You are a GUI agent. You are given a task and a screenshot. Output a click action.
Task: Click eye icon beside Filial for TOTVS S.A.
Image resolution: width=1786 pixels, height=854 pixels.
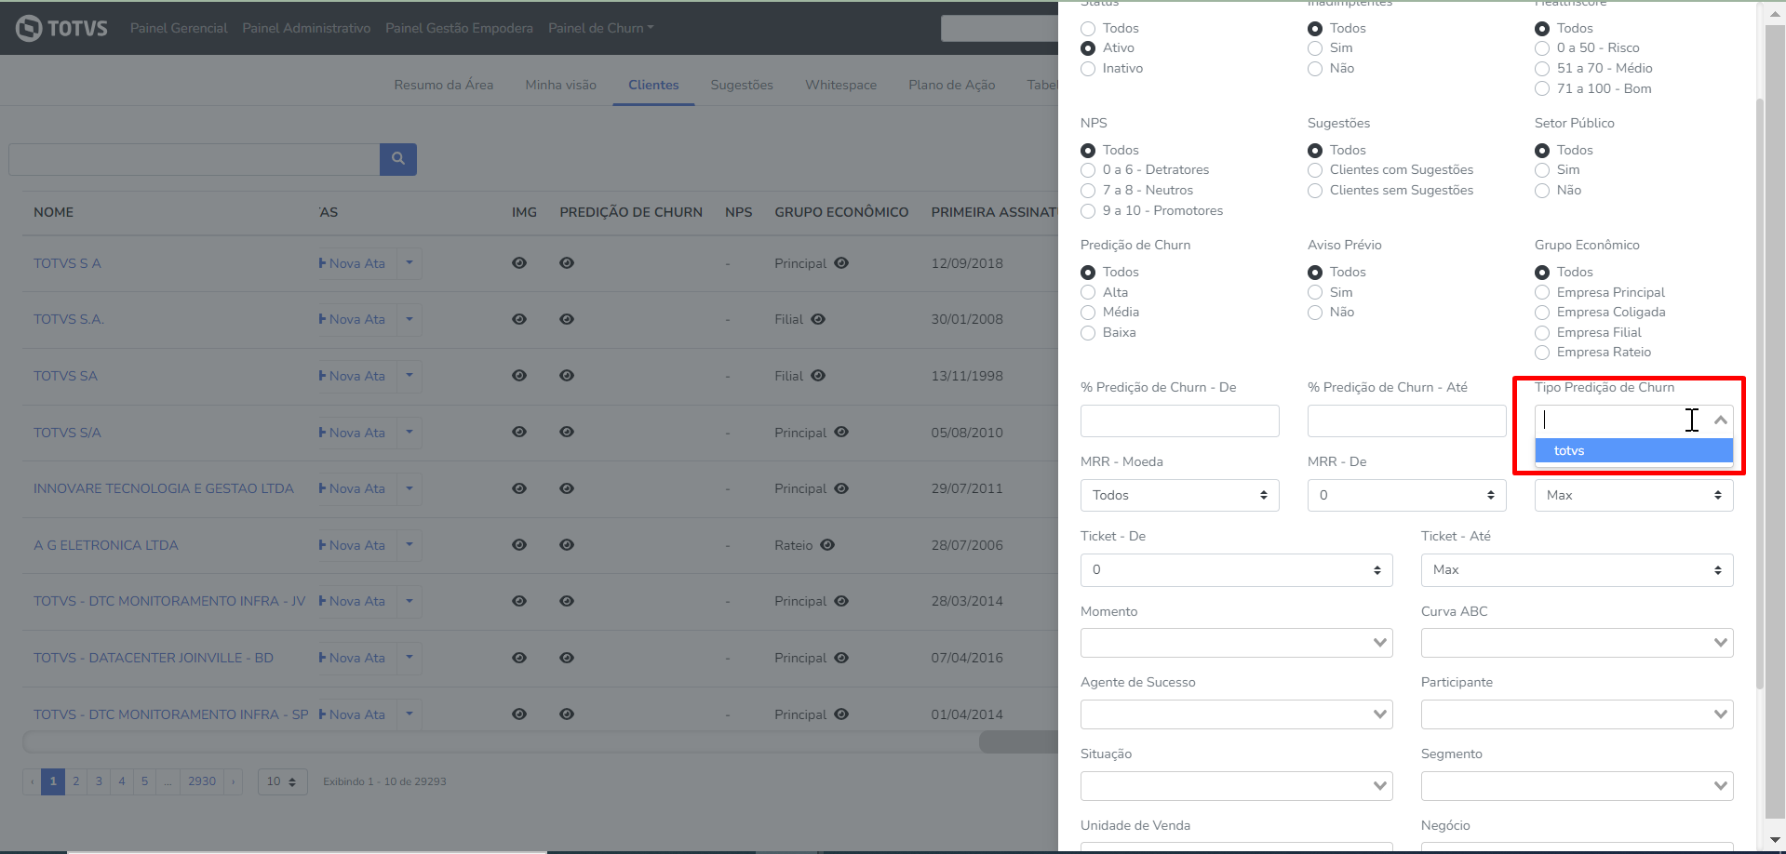tap(818, 319)
